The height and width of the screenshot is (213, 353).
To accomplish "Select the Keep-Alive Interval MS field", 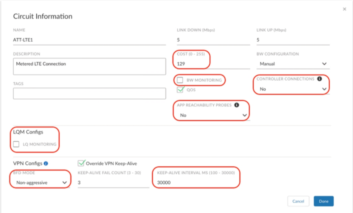I will 196,183.
